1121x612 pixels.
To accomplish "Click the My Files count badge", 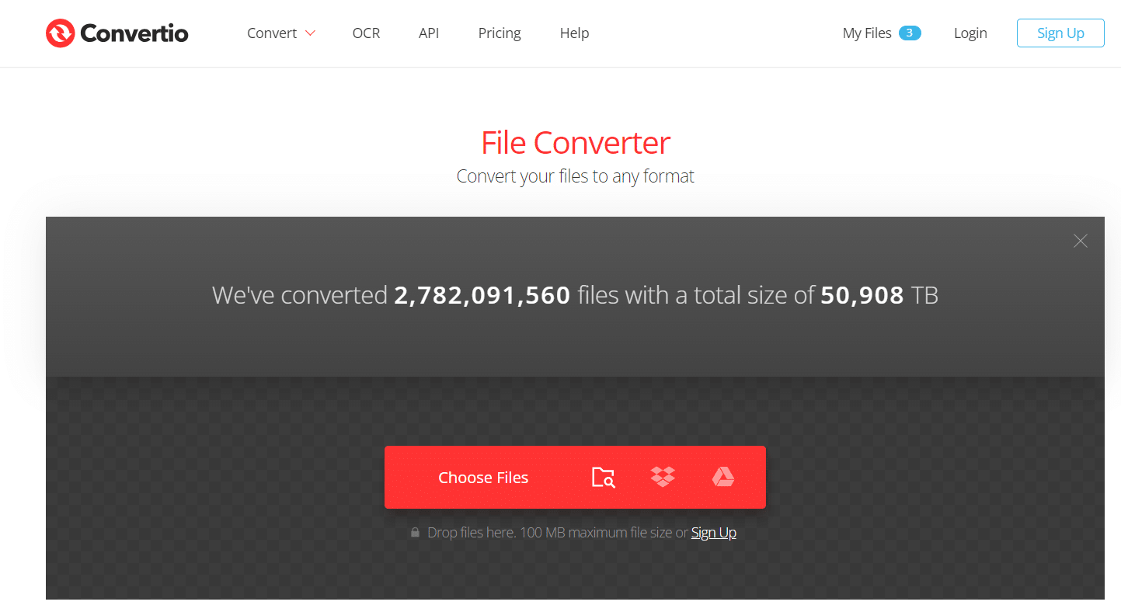I will pos(910,33).
